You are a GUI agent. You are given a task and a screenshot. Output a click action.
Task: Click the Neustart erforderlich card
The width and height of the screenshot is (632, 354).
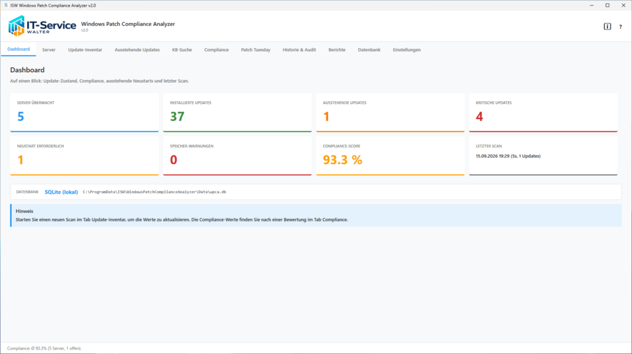point(84,156)
